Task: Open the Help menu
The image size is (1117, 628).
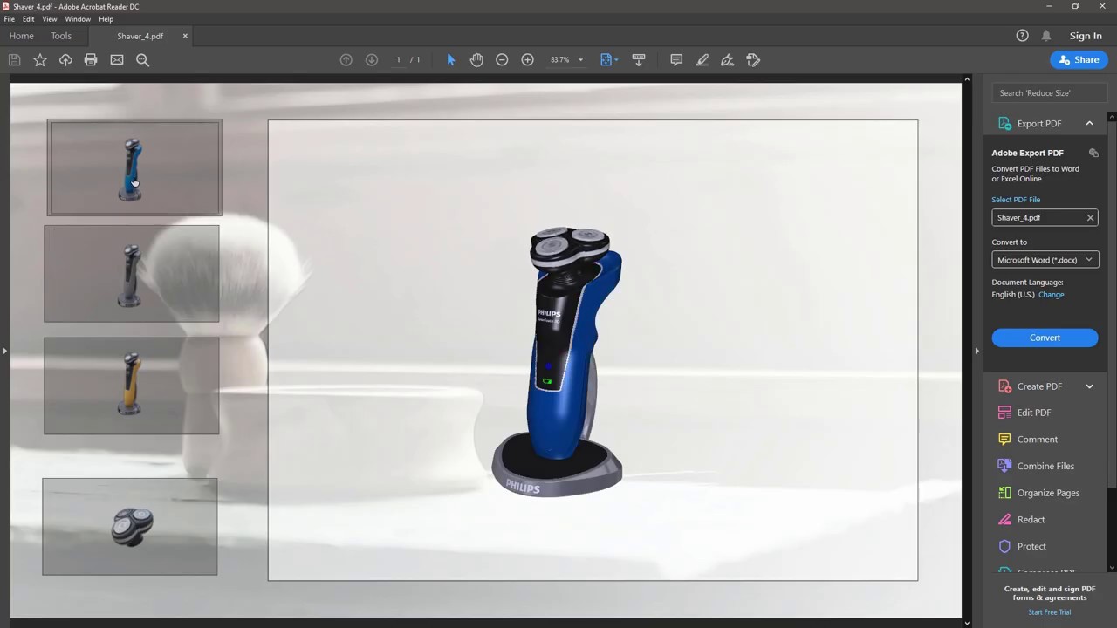Action: coord(106,19)
